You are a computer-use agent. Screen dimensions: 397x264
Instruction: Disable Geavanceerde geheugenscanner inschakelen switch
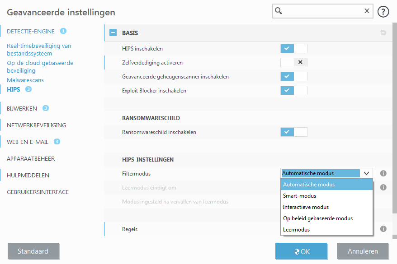point(293,77)
